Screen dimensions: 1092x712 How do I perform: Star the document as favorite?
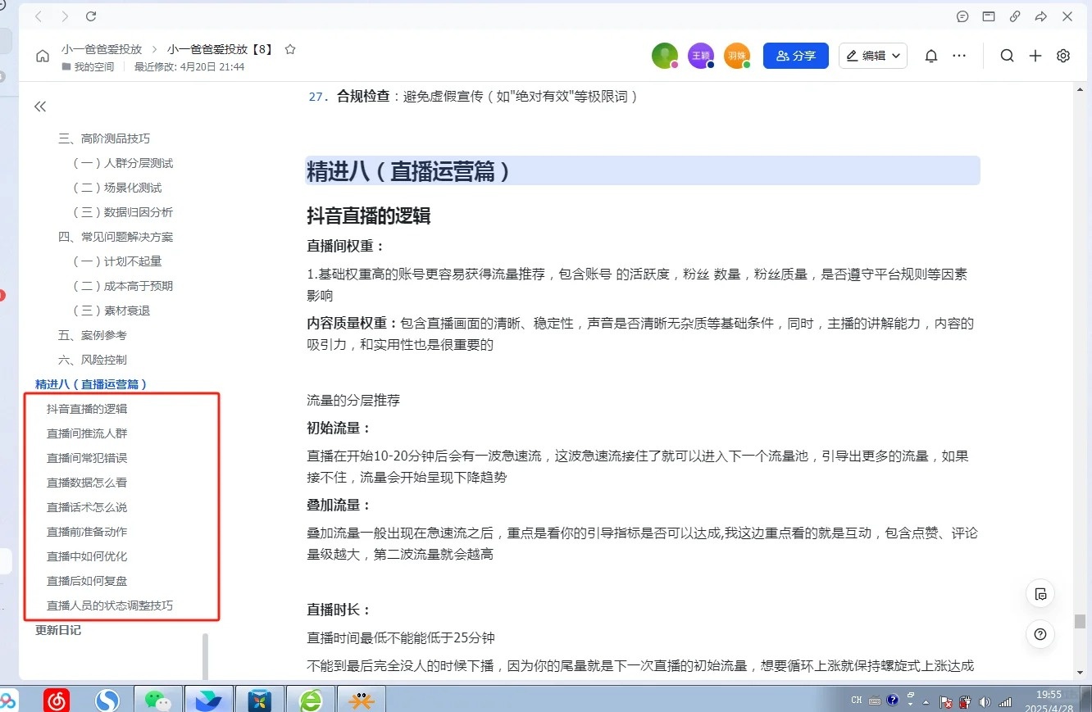(289, 49)
